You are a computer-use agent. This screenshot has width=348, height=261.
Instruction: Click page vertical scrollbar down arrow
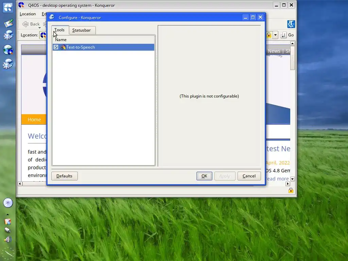point(293,179)
